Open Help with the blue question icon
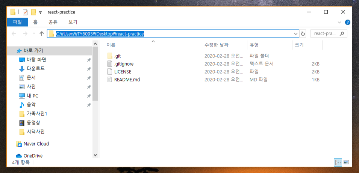 pyautogui.click(x=348, y=22)
